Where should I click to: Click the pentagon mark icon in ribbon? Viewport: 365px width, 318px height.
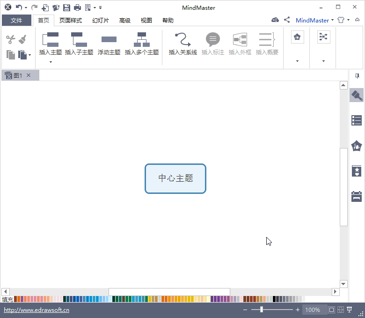[x=297, y=37]
